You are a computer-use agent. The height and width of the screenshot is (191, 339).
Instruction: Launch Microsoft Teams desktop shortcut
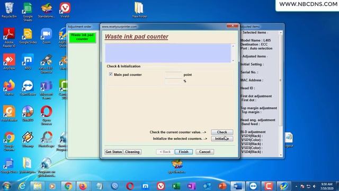46,90
